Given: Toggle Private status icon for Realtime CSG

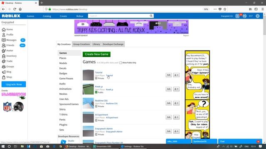Looking at the screenshot, I should [96, 106].
